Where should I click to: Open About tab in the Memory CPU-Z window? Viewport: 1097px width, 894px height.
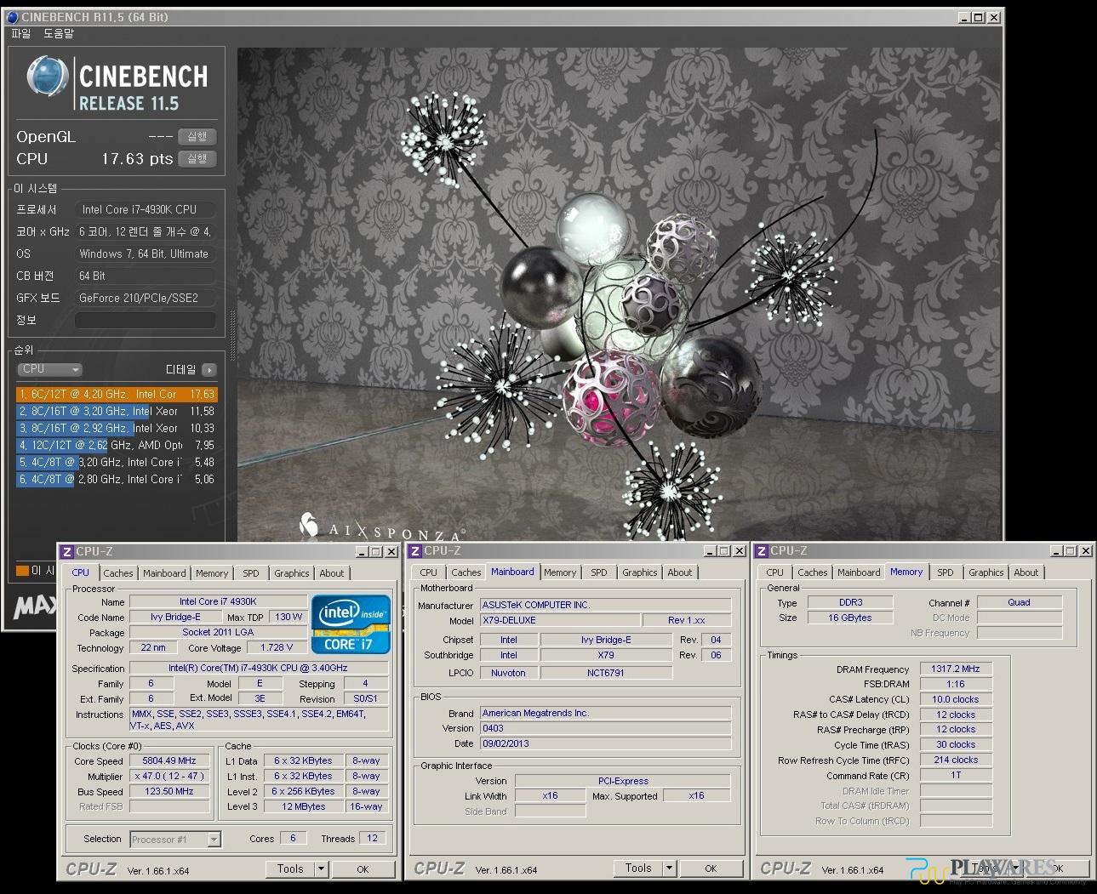1026,572
